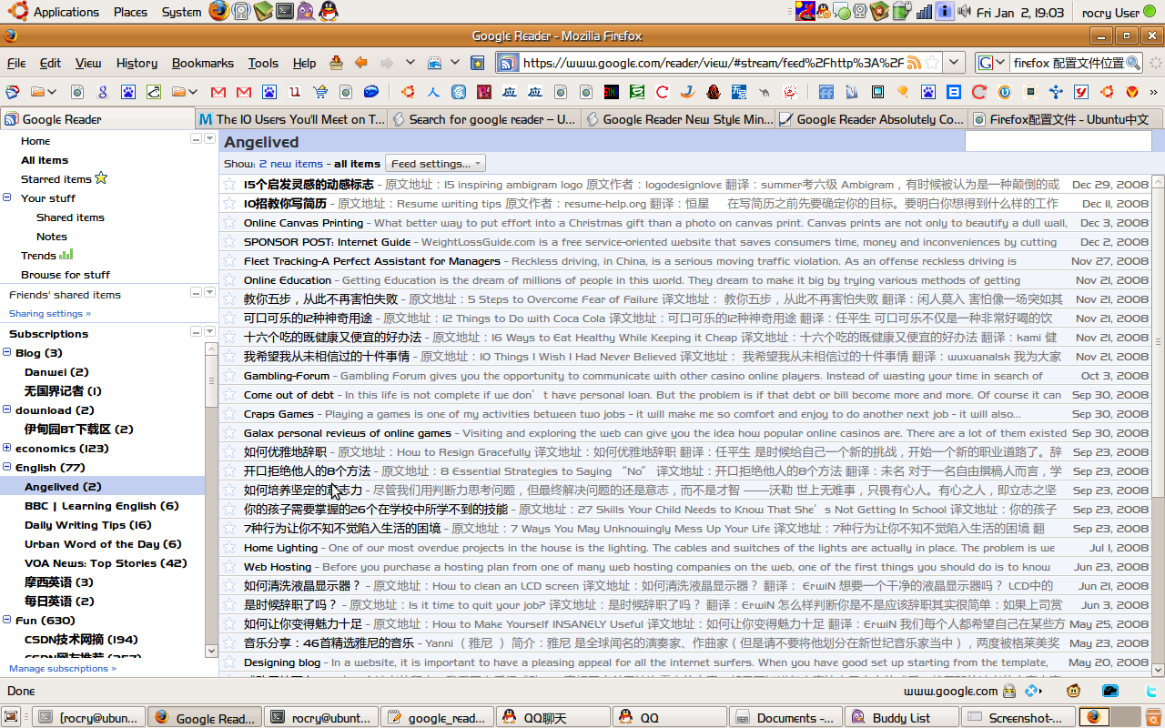Open the 'Manage subscriptions »' link
Screen dimensions: 1165x728
point(63,668)
